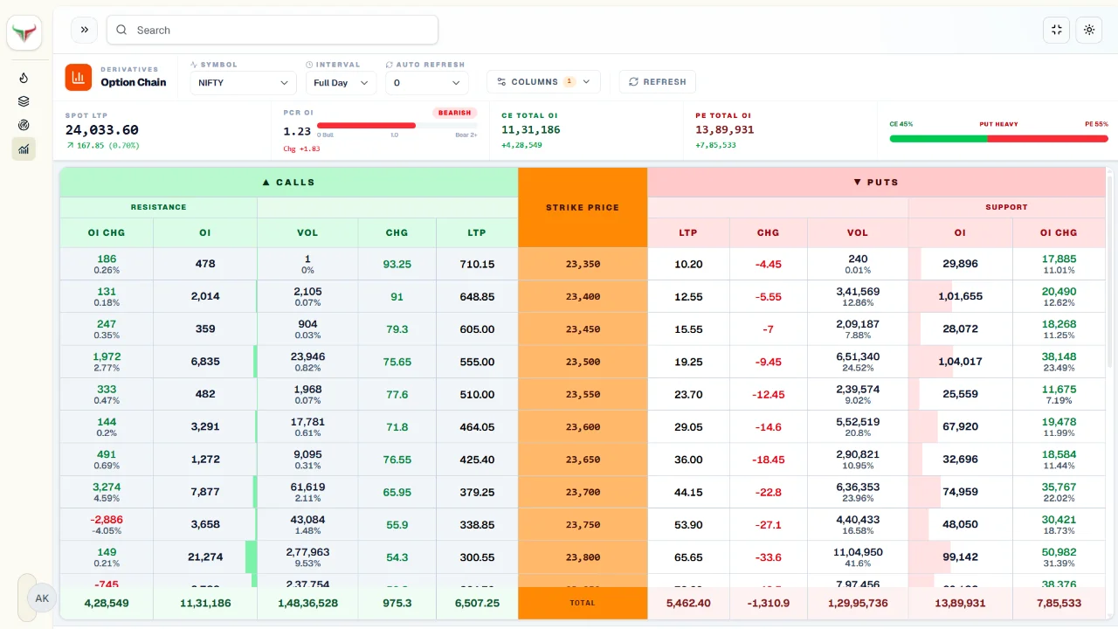Viewport: 1118px width, 629px height.
Task: Click the Strike Price column header
Action: coord(583,208)
